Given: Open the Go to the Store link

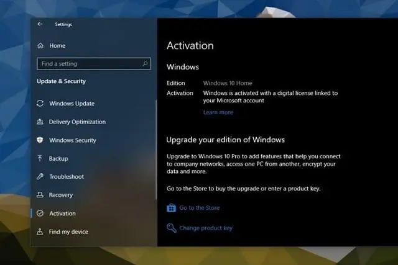Looking at the screenshot, I should (x=200, y=208).
